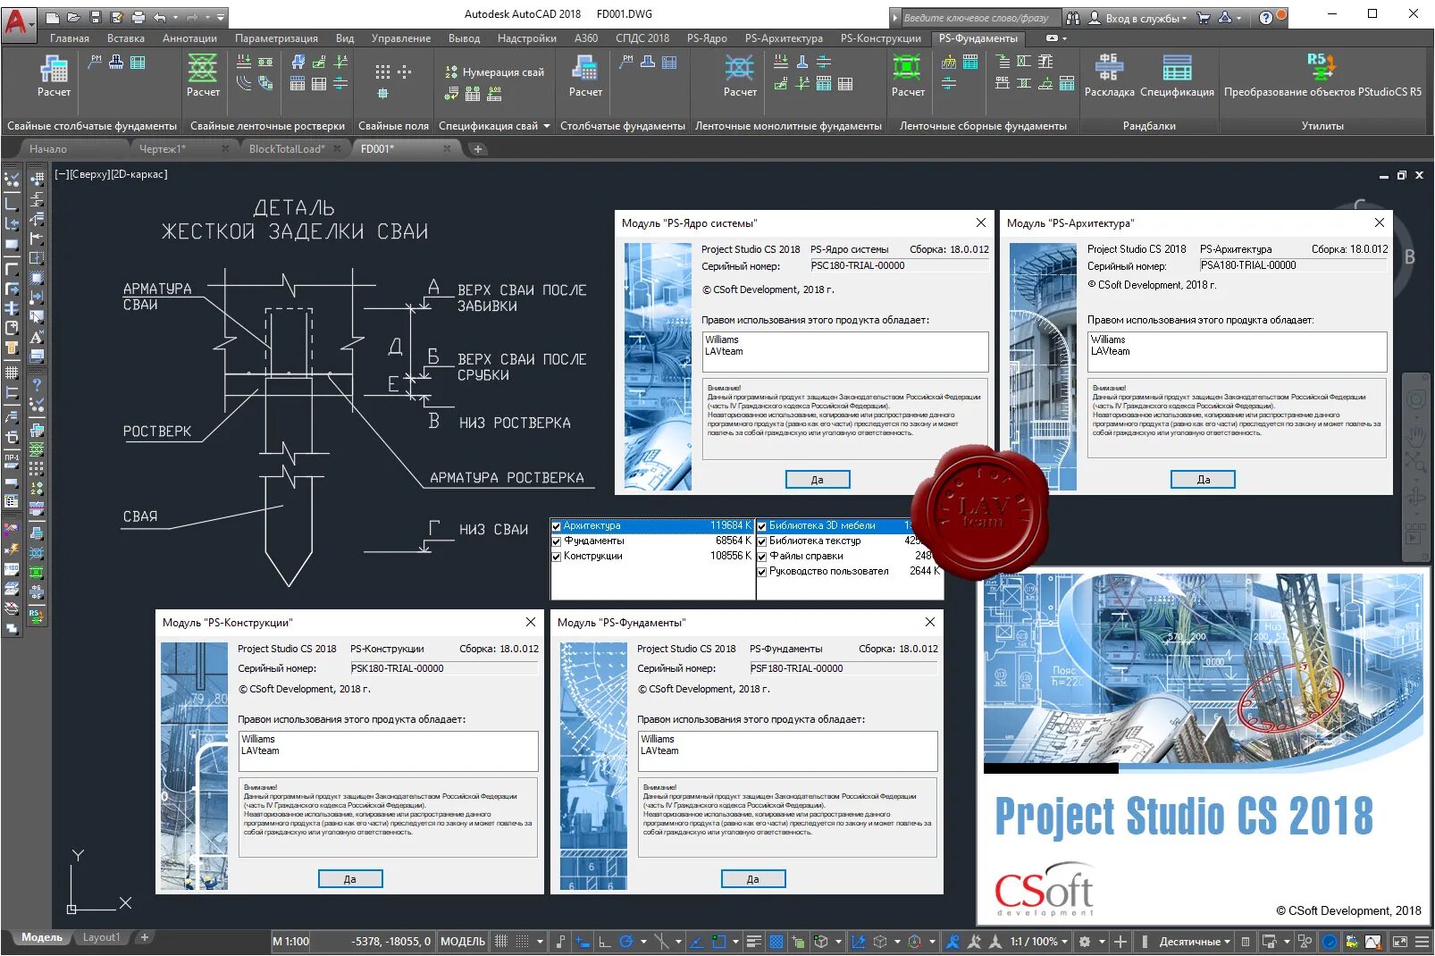Expand the undo history dropdown arrow
This screenshot has width=1435, height=956.
point(176,17)
